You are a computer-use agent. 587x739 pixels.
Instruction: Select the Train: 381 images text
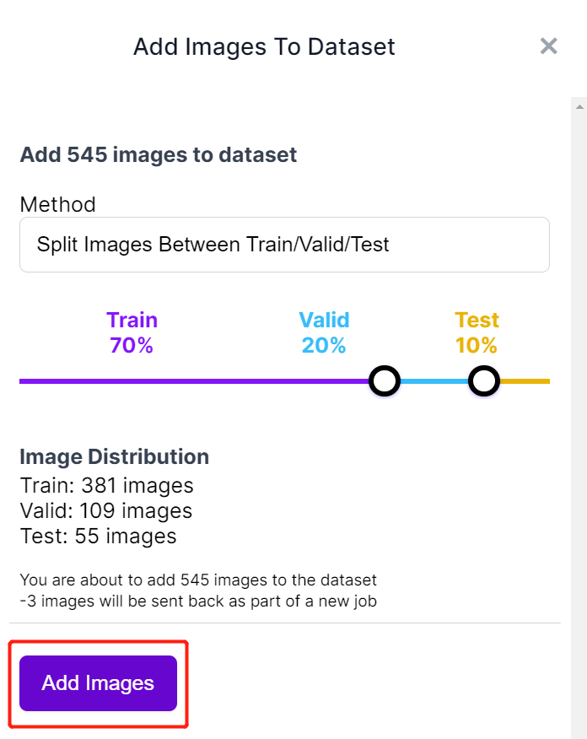106,485
